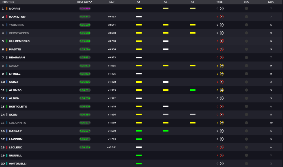Click Gasly's medium tyre icon
This screenshot has height=167, width=283.
coord(222,66)
